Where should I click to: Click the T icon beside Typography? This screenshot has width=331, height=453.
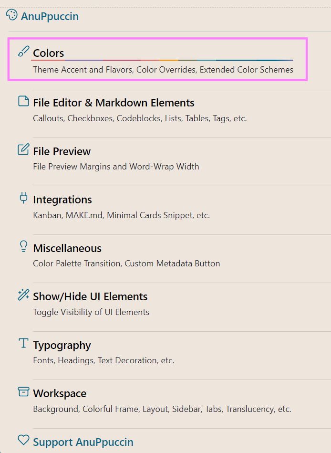coord(23,343)
